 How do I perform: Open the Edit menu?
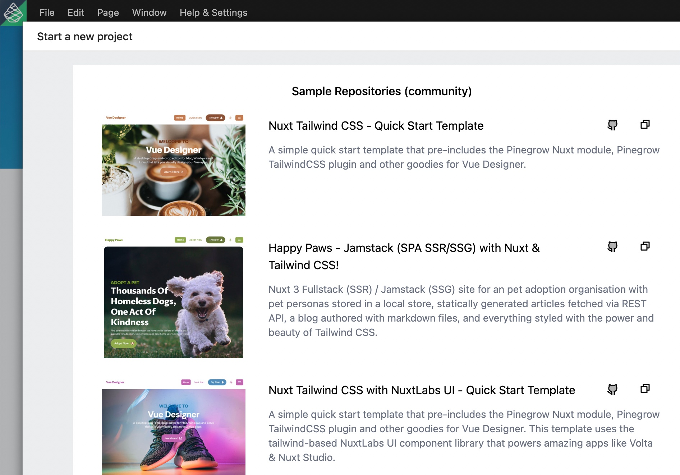pos(76,13)
